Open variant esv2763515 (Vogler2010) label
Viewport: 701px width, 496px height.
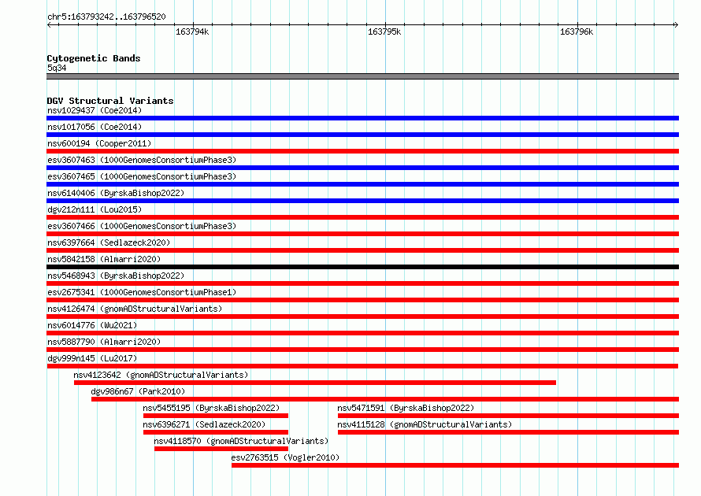pyautogui.click(x=285, y=457)
